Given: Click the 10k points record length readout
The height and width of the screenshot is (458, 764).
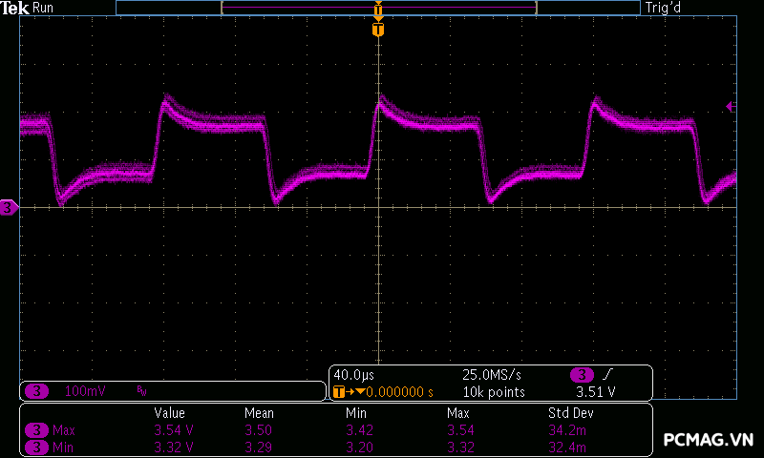Looking at the screenshot, I should (495, 391).
